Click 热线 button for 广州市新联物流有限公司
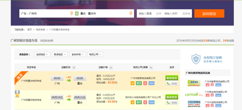The height and width of the screenshot is (110, 242). point(172,83)
